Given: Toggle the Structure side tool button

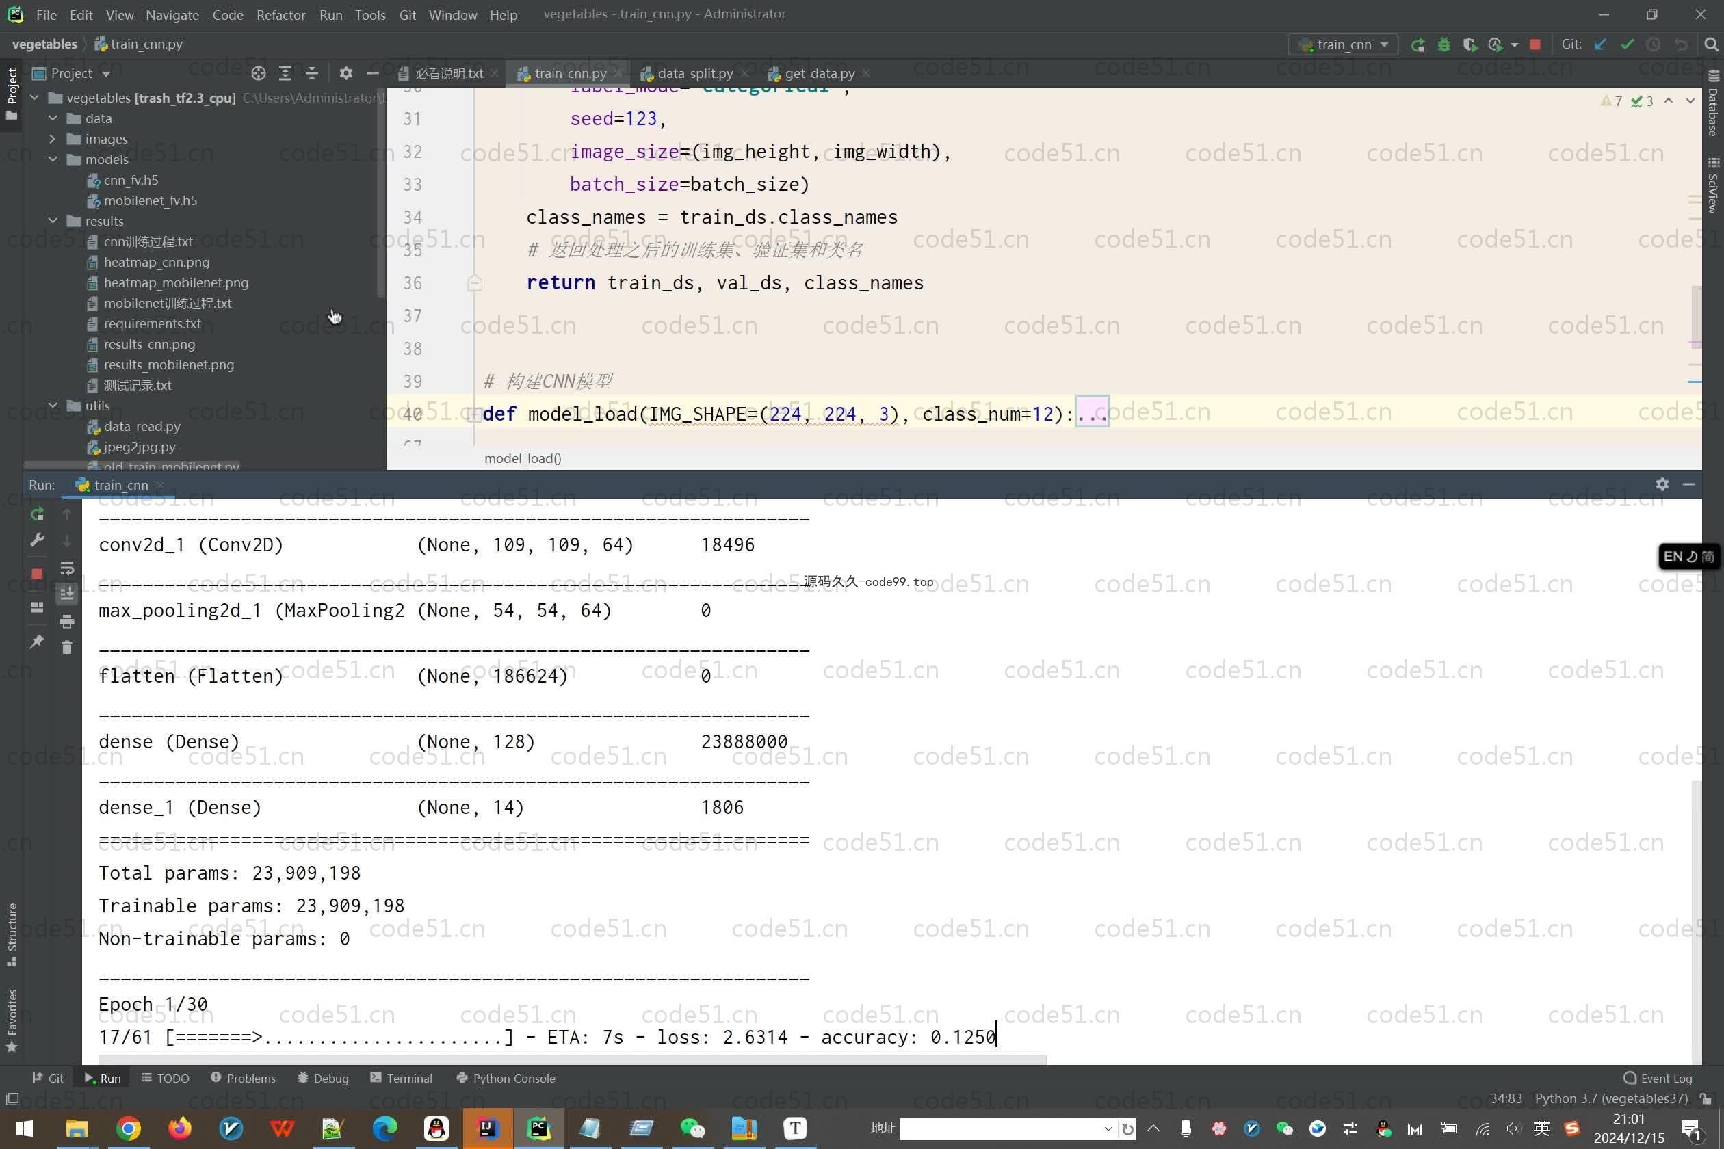Looking at the screenshot, I should pos(11,936).
